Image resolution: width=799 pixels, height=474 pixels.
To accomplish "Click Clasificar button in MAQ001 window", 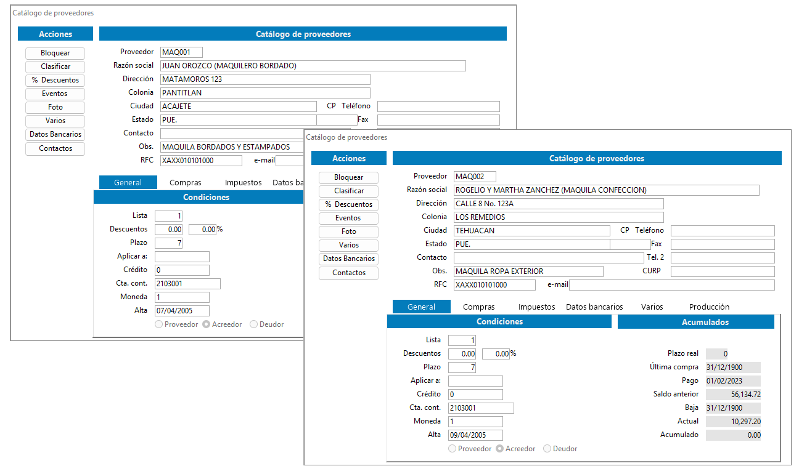I will (x=55, y=66).
